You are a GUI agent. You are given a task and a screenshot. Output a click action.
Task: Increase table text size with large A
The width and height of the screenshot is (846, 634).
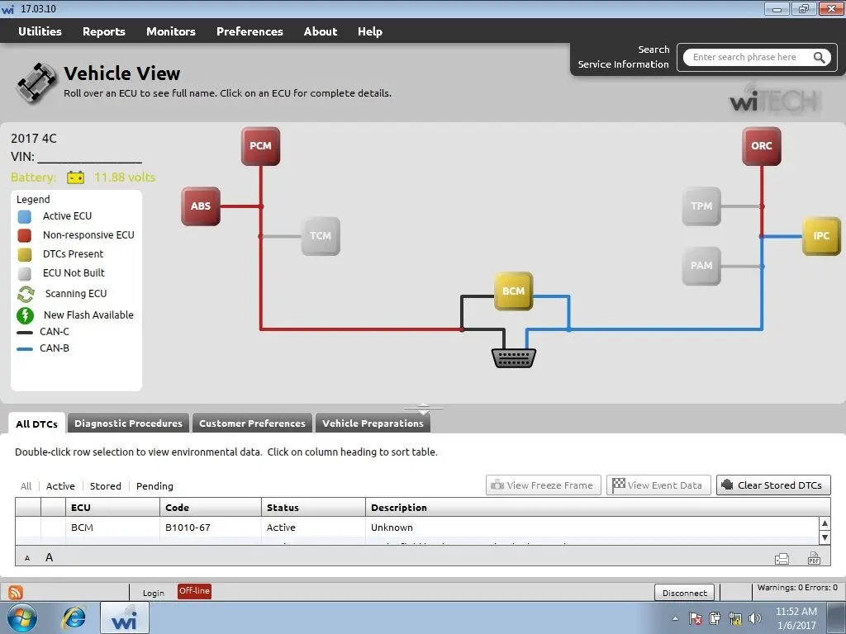(x=49, y=557)
